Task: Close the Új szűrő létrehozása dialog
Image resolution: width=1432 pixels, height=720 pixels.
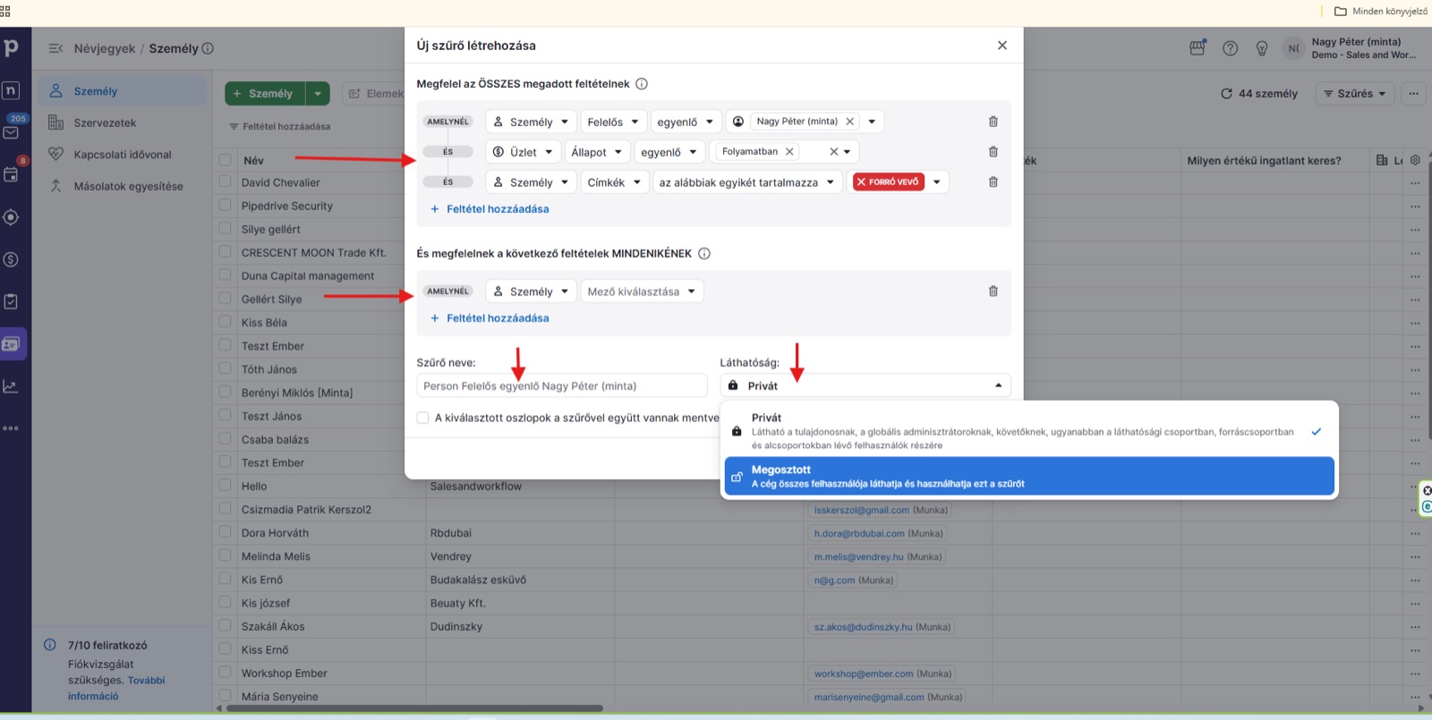Action: pos(1002,46)
